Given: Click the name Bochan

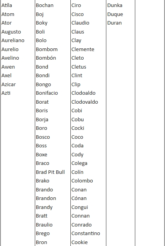Looking at the screenshot, I should 45,5.
